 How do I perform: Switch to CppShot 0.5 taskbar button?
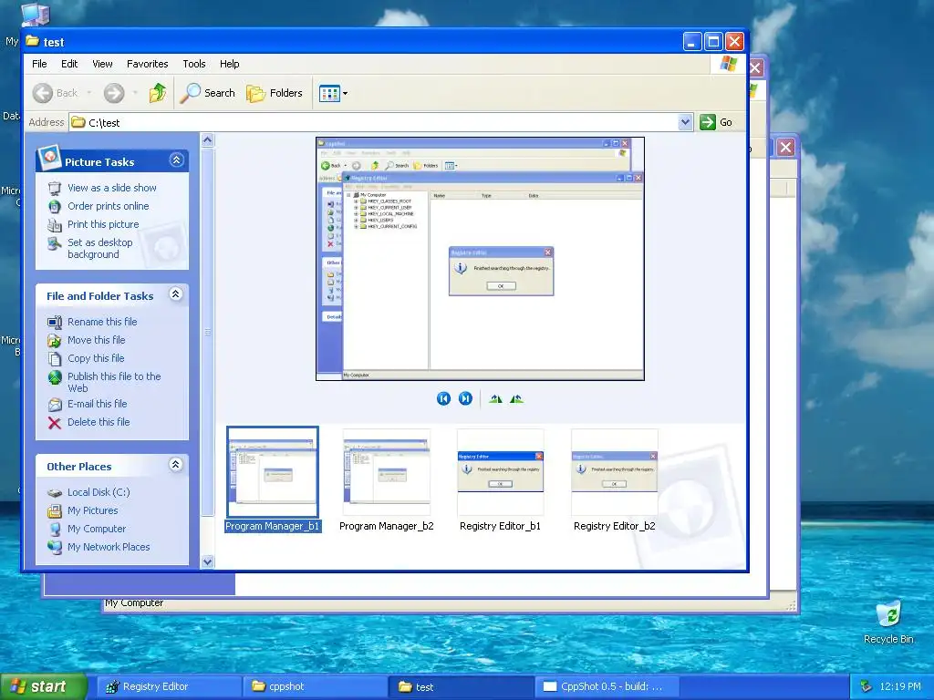tap(607, 686)
